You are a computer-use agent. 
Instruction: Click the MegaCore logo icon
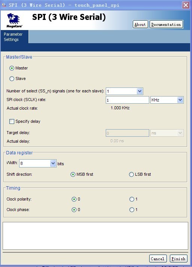click(x=15, y=20)
